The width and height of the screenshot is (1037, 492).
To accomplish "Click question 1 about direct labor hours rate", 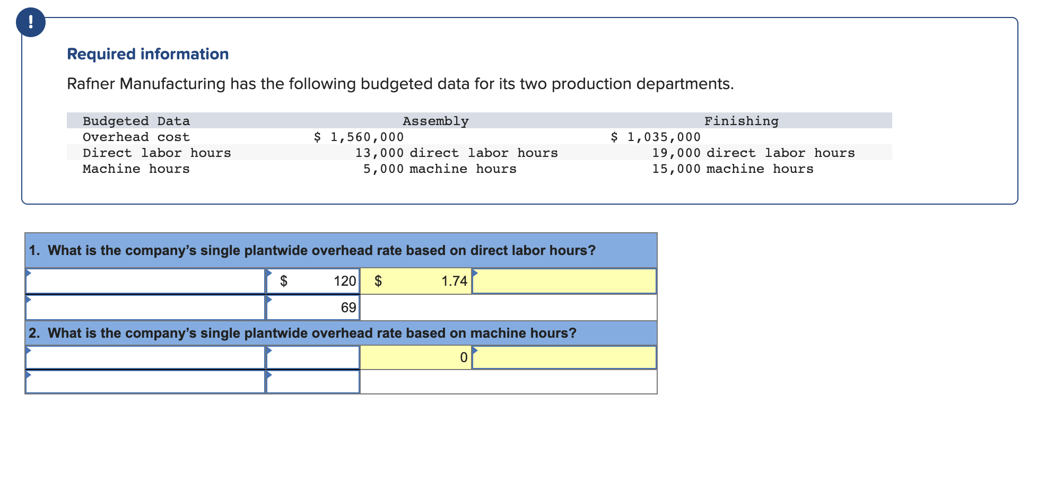I will [x=312, y=250].
